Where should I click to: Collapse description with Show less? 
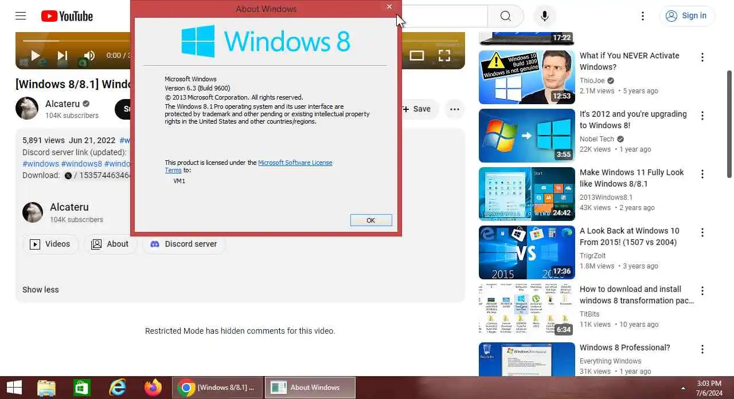tap(40, 290)
